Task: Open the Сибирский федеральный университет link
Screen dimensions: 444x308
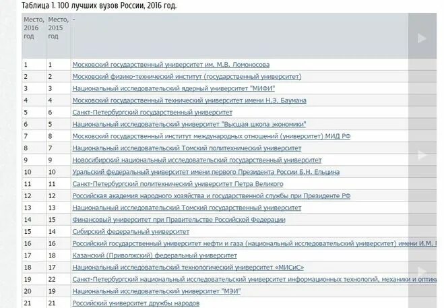Action: [x=131, y=231]
